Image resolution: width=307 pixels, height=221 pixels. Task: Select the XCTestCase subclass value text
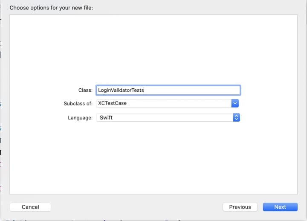pyautogui.click(x=112, y=103)
